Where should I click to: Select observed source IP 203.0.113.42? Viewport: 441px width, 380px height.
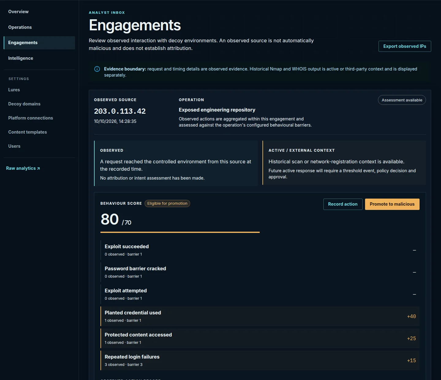pos(120,111)
